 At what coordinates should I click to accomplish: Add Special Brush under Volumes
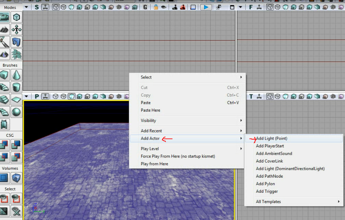[4, 178]
